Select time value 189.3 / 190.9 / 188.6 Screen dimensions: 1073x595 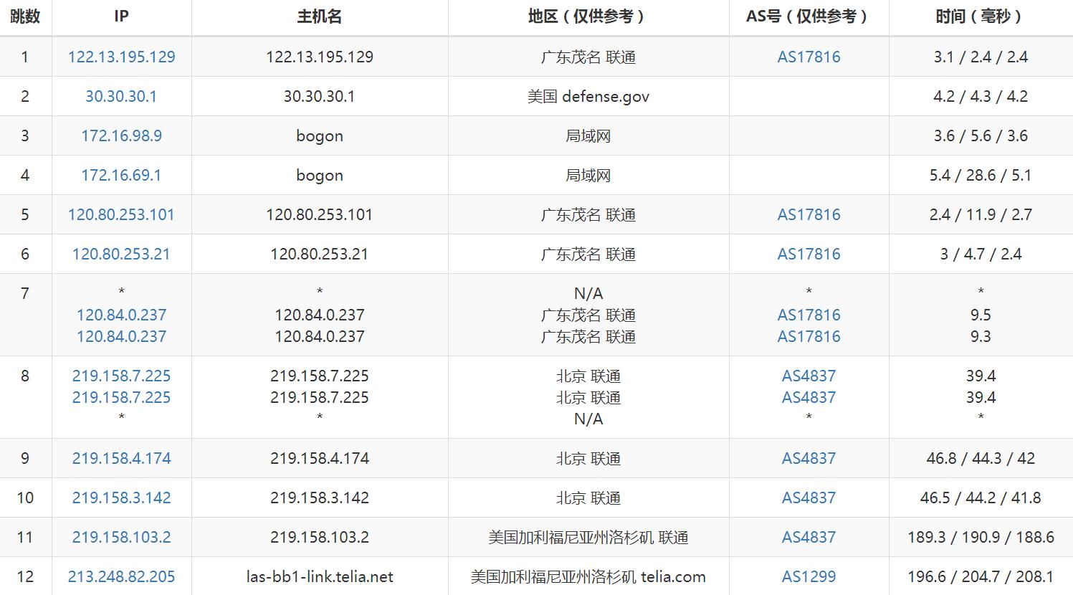coord(981,538)
